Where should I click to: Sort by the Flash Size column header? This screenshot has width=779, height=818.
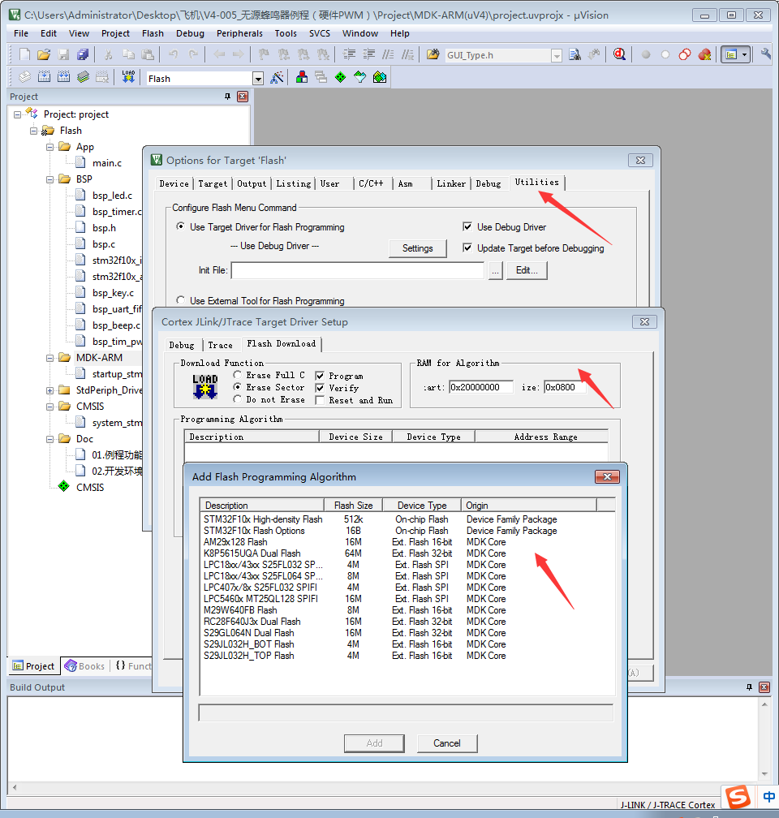[353, 506]
